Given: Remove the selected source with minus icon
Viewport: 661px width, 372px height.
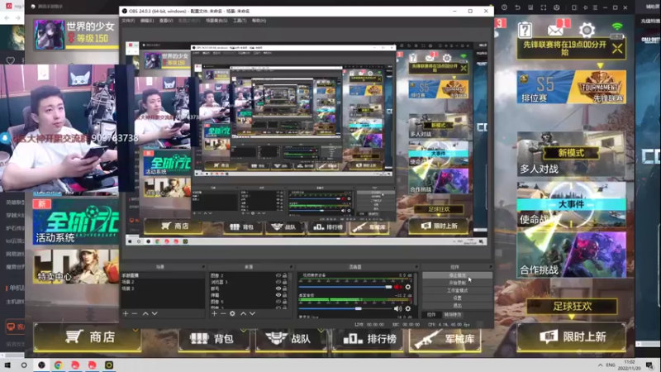Looking at the screenshot, I should tap(223, 314).
